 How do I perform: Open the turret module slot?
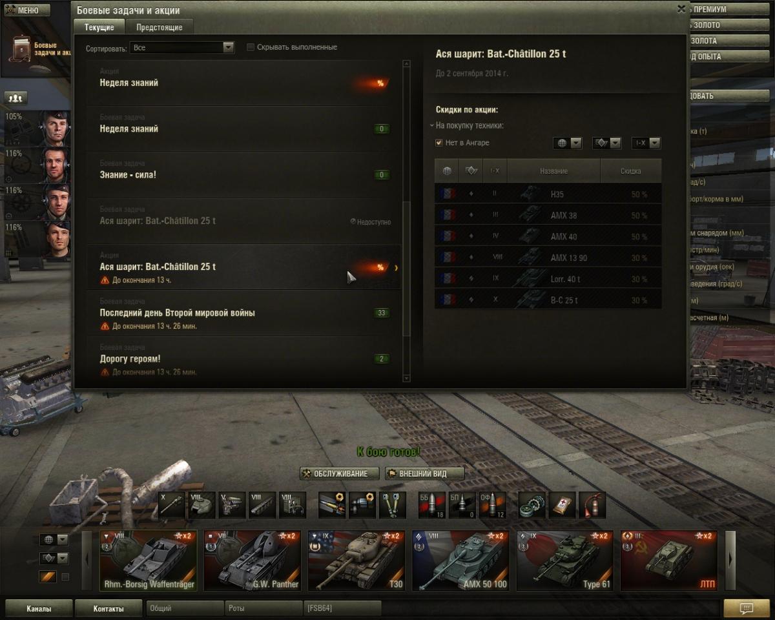pos(202,504)
